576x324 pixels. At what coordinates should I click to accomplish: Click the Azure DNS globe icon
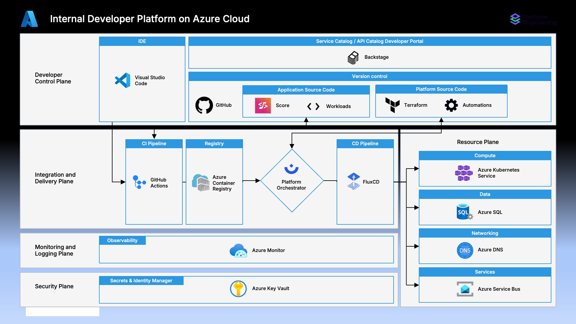(x=465, y=250)
